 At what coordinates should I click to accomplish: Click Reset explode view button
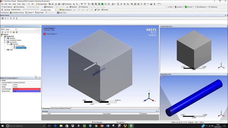click(x=7, y=10)
